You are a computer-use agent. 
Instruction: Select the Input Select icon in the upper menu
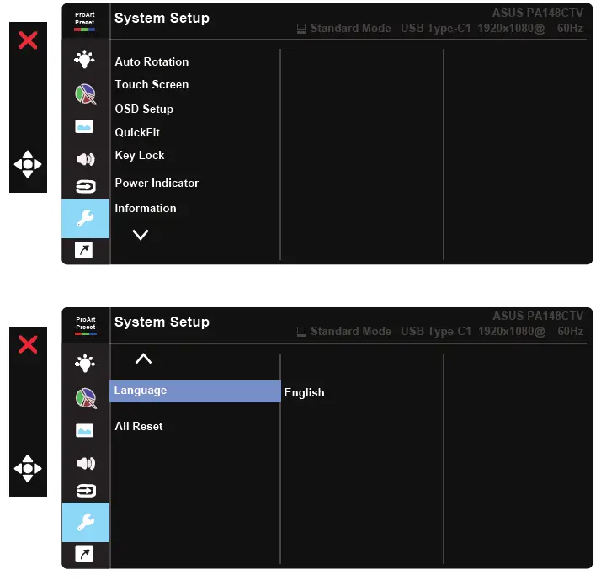click(x=85, y=186)
